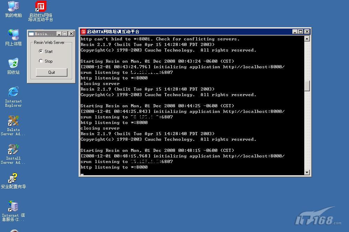Viewport: 349px width, 232px height.
Task: Open the My Computer desktop icon
Action: point(13,7)
